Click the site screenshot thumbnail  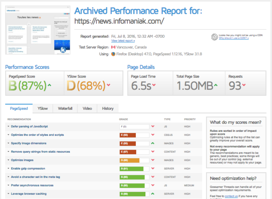(x=38, y=30)
